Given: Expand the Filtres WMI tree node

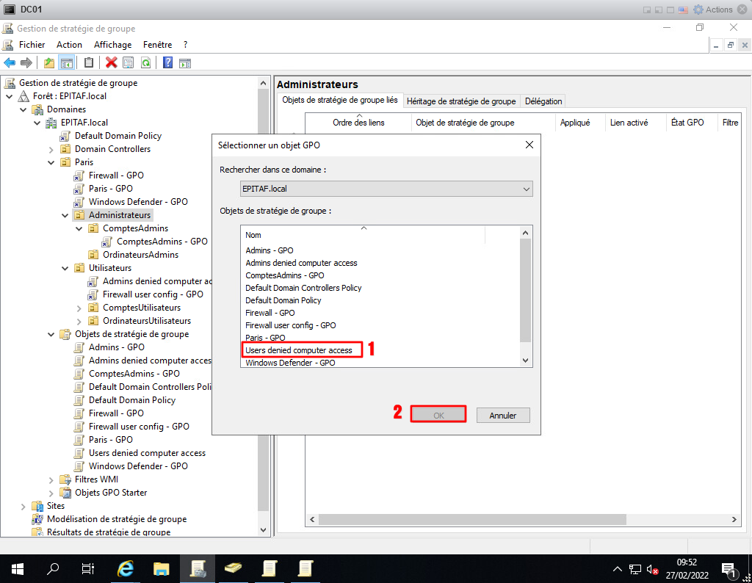Looking at the screenshot, I should [x=51, y=479].
